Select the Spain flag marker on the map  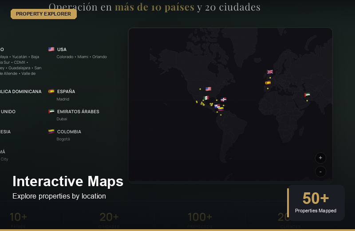pos(268,83)
